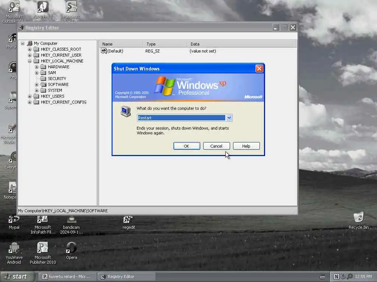Select HKEY_CURRENT_CONFIG folder icon

point(36,102)
